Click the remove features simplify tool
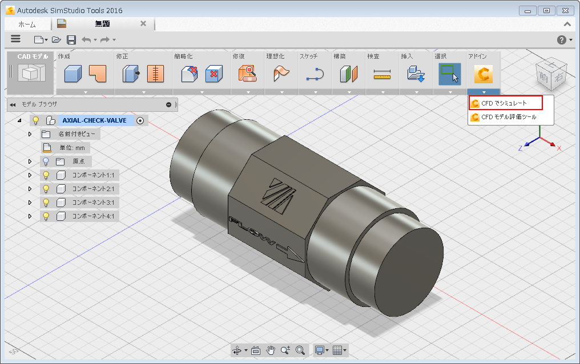The width and height of the screenshot is (580, 364). click(x=190, y=74)
